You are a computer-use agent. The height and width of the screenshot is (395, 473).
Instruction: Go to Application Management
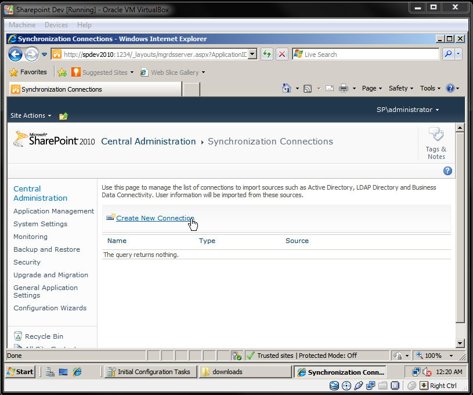pyautogui.click(x=54, y=211)
